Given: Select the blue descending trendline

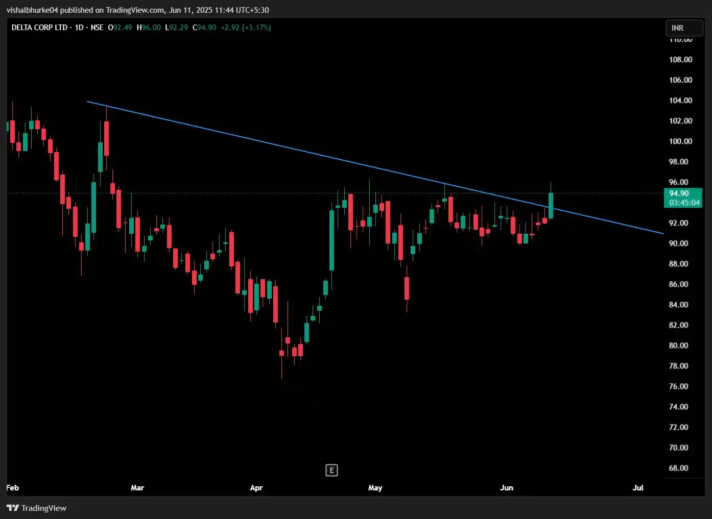Looking at the screenshot, I should (375, 168).
